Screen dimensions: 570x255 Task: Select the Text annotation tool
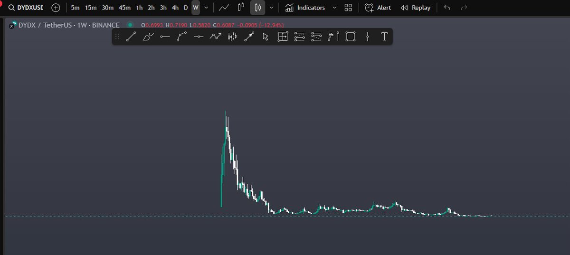click(384, 37)
